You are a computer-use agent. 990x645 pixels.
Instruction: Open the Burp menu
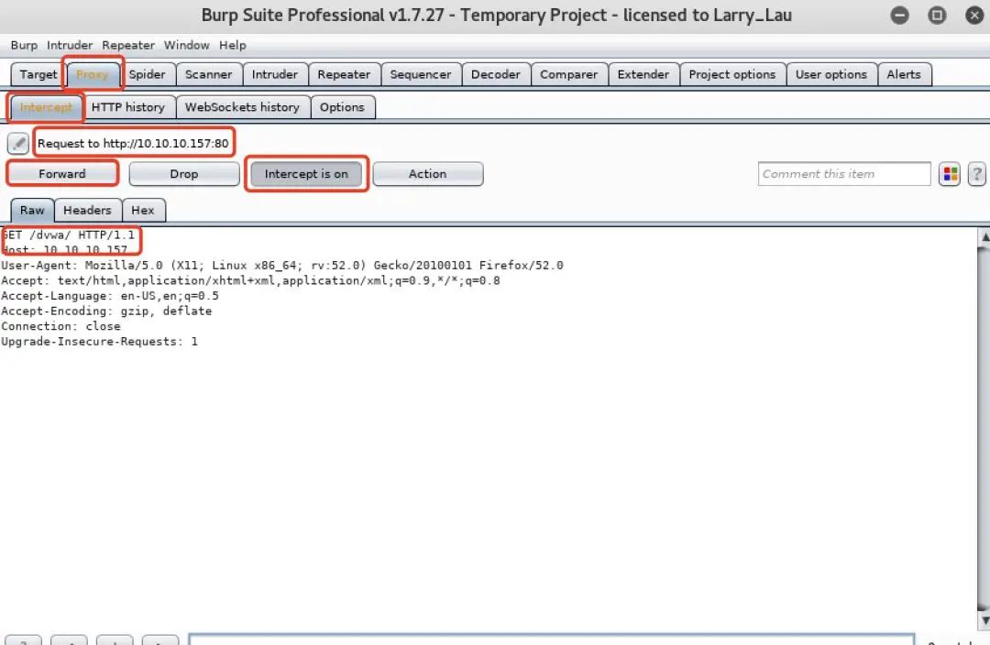24,46
